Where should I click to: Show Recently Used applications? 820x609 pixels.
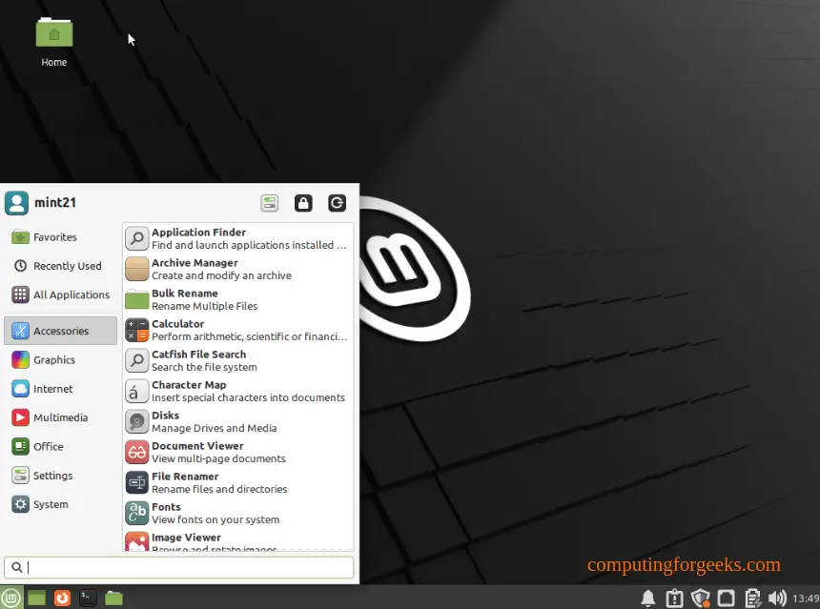pos(60,266)
